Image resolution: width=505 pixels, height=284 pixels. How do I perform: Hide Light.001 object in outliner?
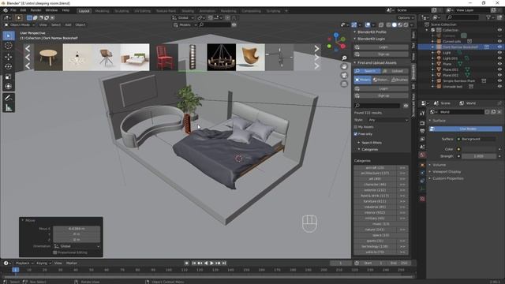[499, 58]
